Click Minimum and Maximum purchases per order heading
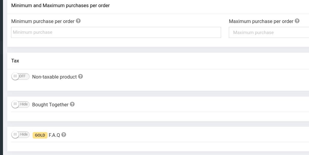Viewport: 309px width, 155px height. click(60, 5)
